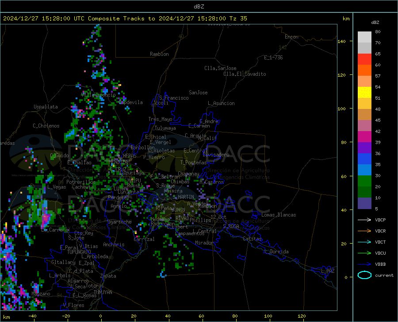
Task: Click the strong magenta echo near La_Carrera
Action: pyautogui.click(x=46, y=218)
